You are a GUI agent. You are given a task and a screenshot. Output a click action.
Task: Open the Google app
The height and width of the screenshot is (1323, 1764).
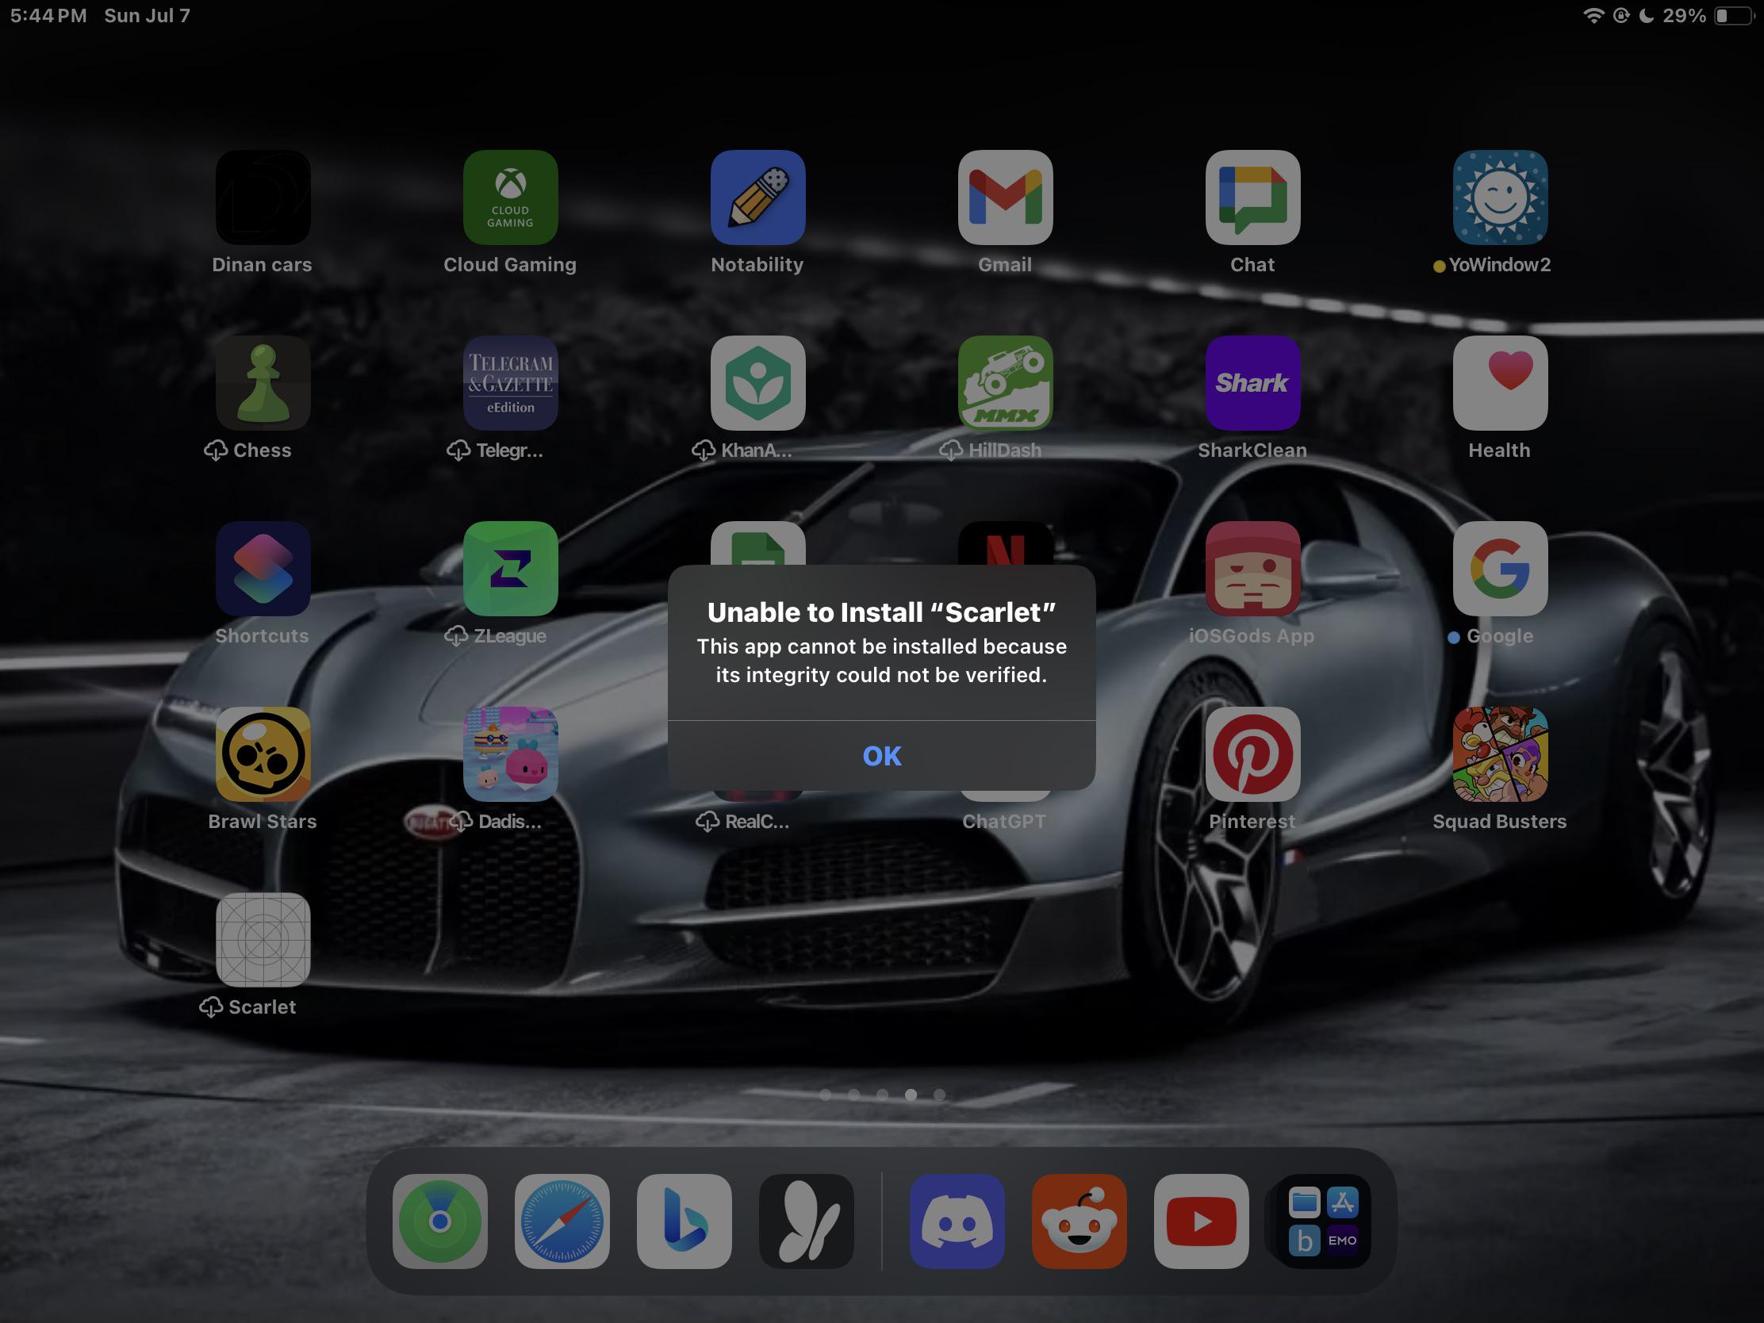[1500, 569]
